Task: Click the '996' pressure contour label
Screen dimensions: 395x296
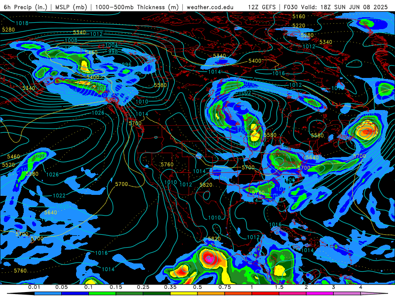Action: click(x=126, y=65)
